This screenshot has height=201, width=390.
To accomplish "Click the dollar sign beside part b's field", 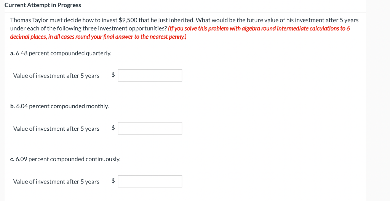I will pos(113,128).
